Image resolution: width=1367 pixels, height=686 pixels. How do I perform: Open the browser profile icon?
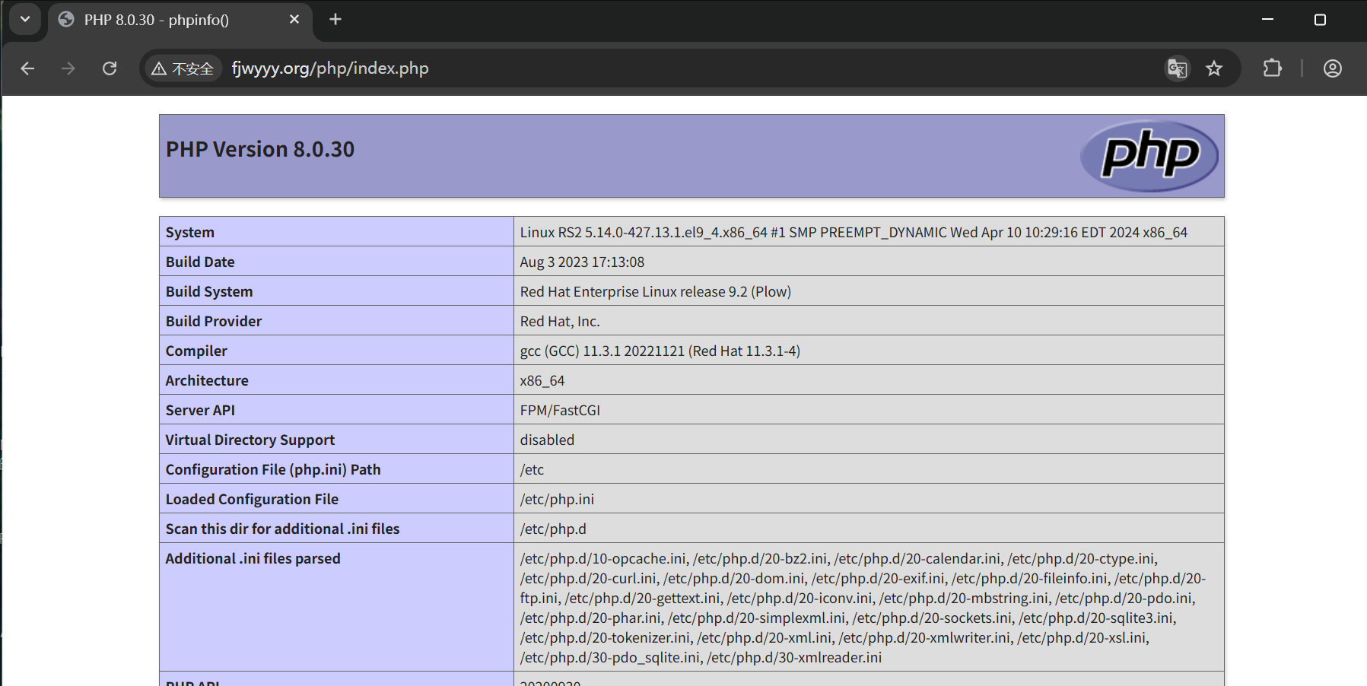pyautogui.click(x=1333, y=68)
